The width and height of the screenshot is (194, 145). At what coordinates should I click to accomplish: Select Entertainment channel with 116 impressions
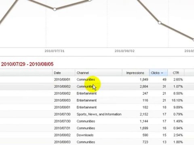(x=86, y=100)
